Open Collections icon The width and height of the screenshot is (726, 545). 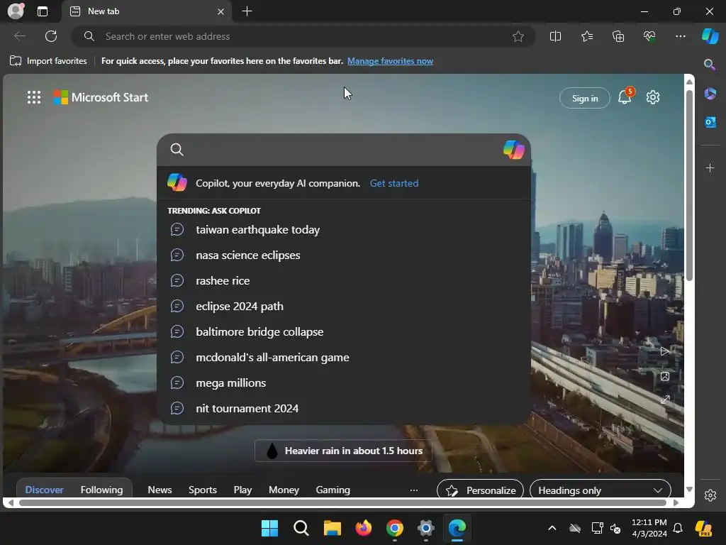point(618,36)
